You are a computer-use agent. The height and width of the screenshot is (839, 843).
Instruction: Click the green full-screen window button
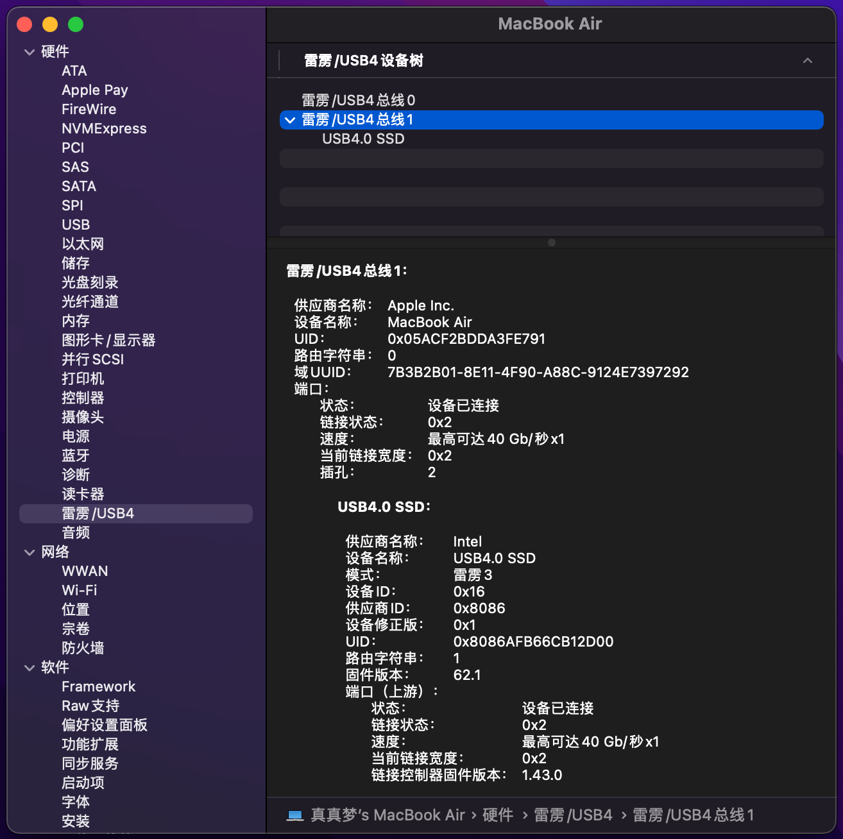tap(76, 24)
